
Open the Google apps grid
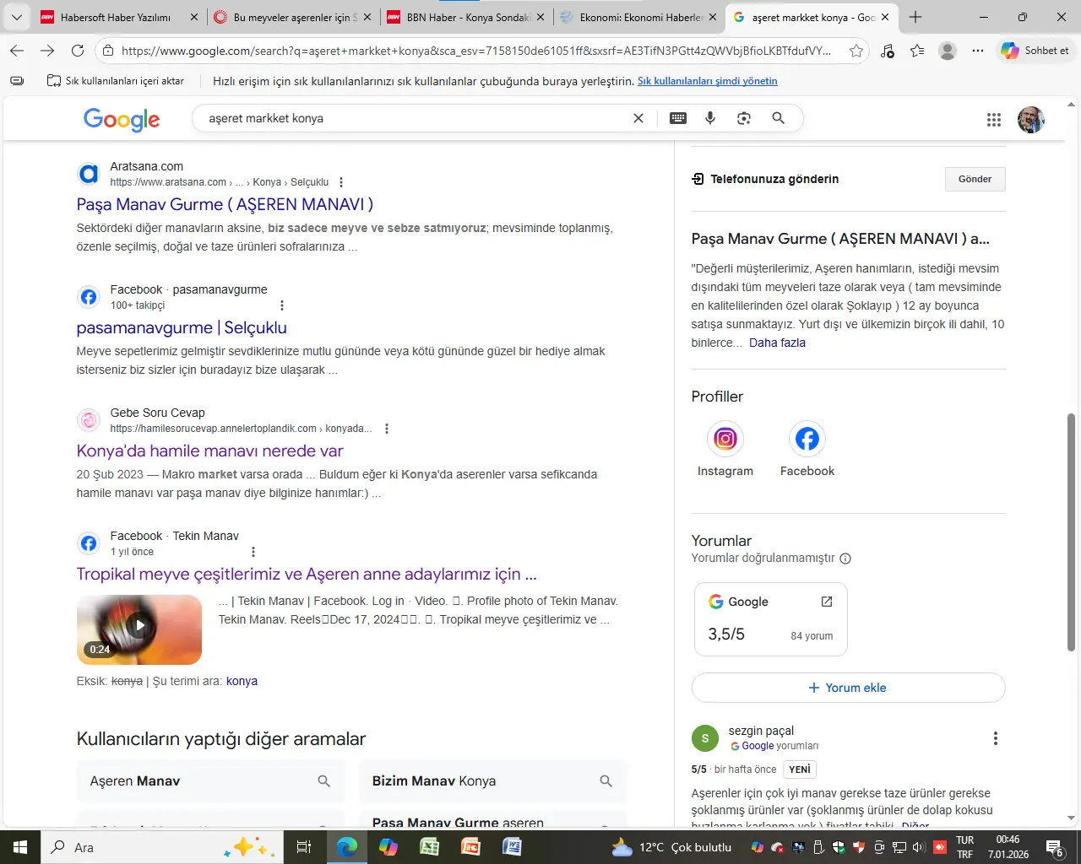click(994, 120)
